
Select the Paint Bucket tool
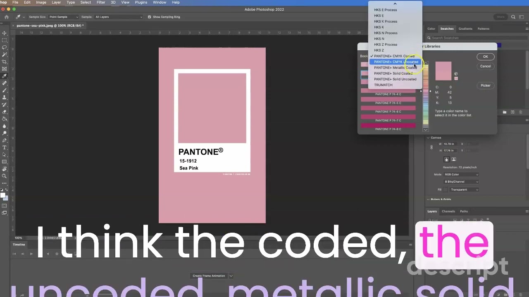tap(5, 119)
